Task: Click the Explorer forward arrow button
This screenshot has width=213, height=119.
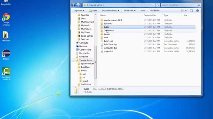Action: tap(78, 5)
